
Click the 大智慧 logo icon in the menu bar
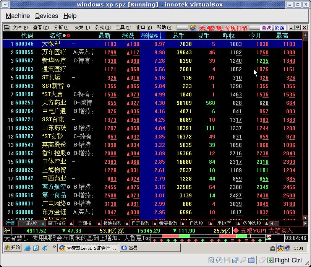193,28
